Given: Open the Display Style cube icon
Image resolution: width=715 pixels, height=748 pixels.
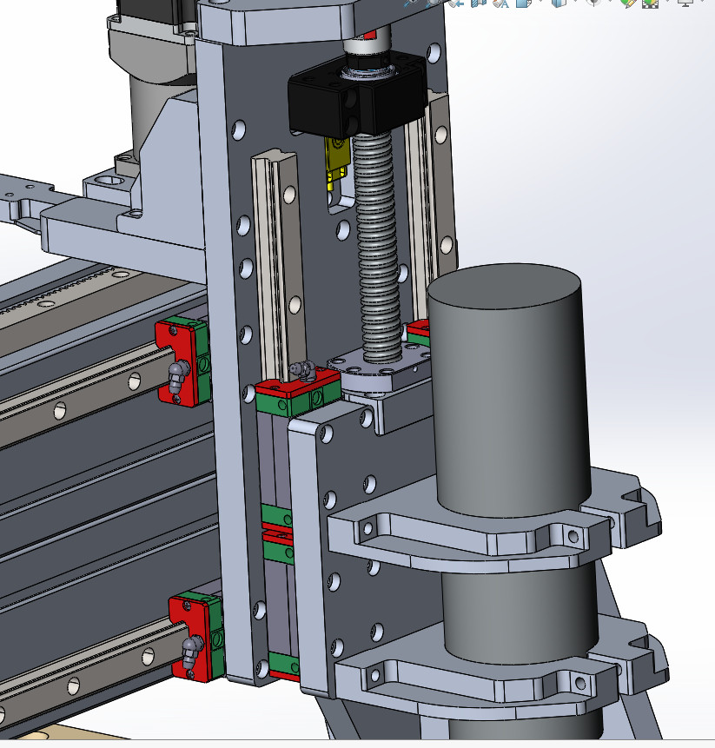Looking at the screenshot, I should point(559,3).
